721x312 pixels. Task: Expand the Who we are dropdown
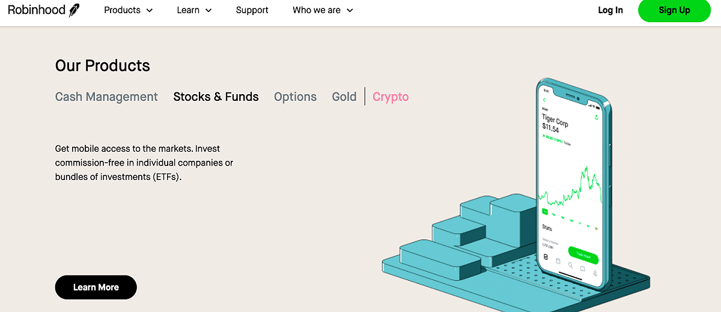(x=323, y=10)
